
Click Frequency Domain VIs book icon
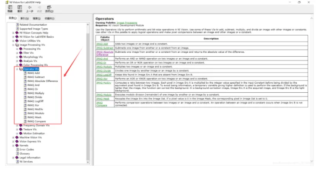(x=21, y=125)
